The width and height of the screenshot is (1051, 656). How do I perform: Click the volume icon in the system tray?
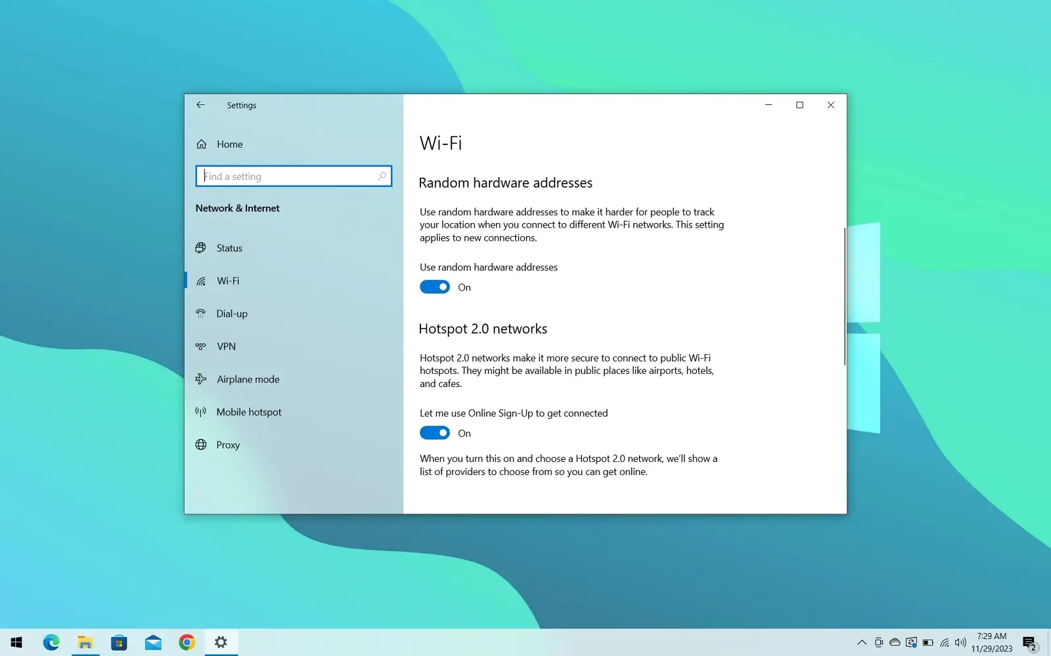click(x=960, y=642)
